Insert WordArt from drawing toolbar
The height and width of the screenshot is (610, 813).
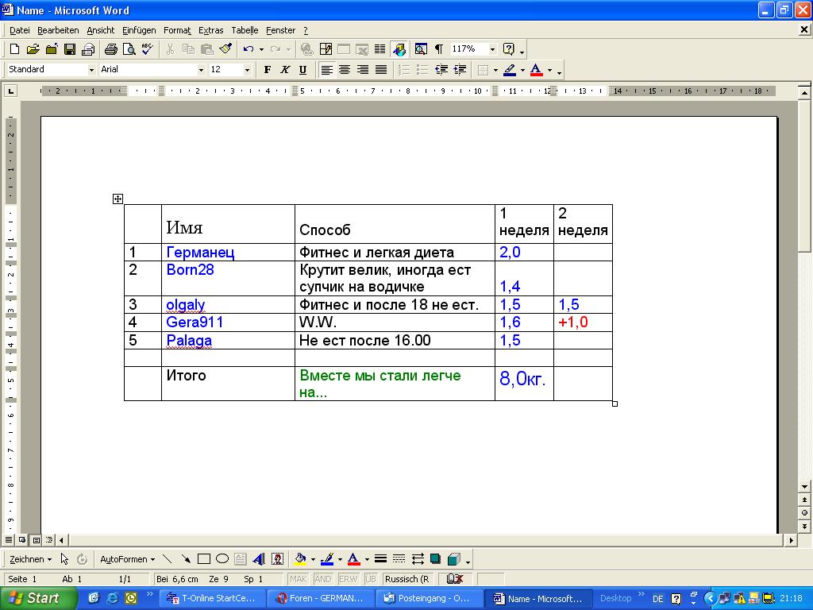[259, 559]
